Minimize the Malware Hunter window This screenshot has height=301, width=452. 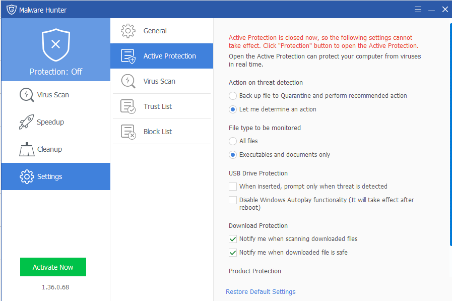point(431,10)
